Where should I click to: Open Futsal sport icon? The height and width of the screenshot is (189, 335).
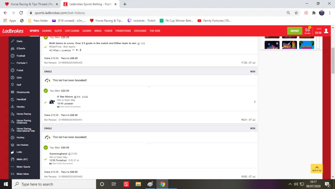[x=12, y=70]
